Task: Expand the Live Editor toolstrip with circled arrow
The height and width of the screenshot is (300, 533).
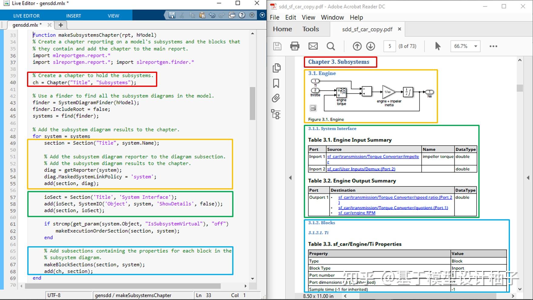Action: click(x=262, y=15)
